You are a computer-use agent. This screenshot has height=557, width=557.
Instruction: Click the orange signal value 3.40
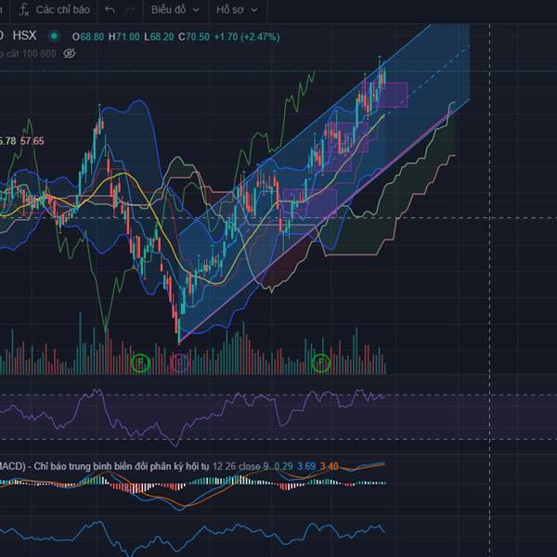click(x=330, y=466)
